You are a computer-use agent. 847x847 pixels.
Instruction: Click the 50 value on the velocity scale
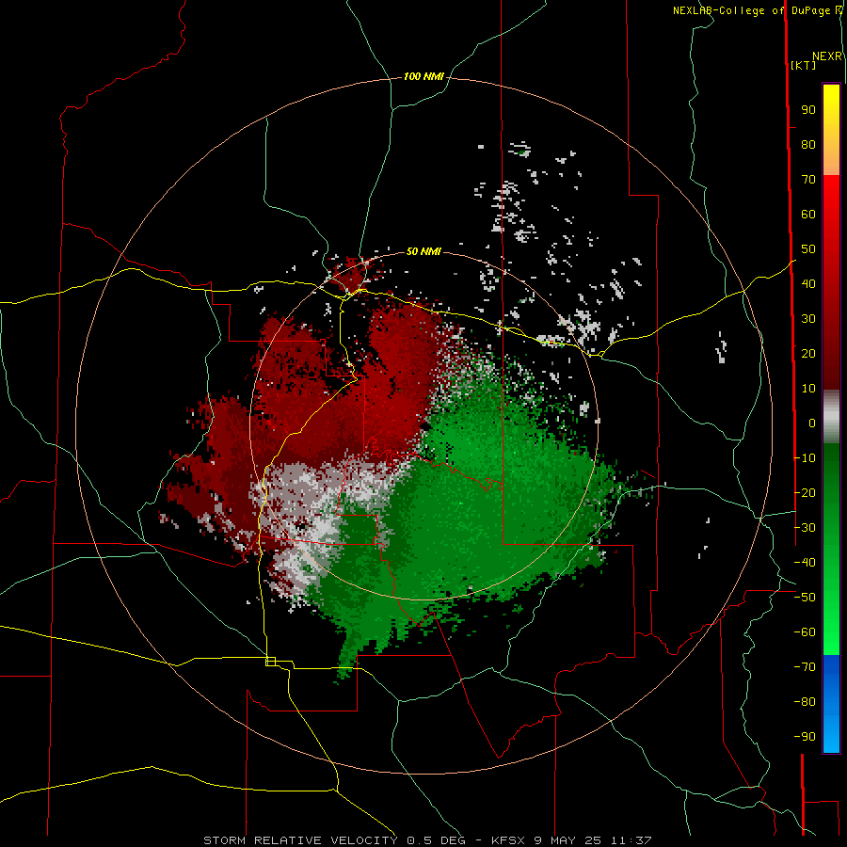tap(808, 249)
